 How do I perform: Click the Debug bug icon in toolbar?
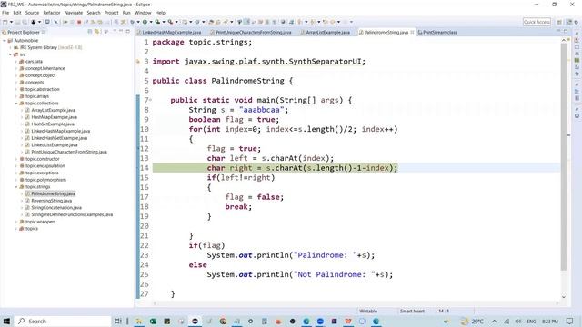click(133, 22)
